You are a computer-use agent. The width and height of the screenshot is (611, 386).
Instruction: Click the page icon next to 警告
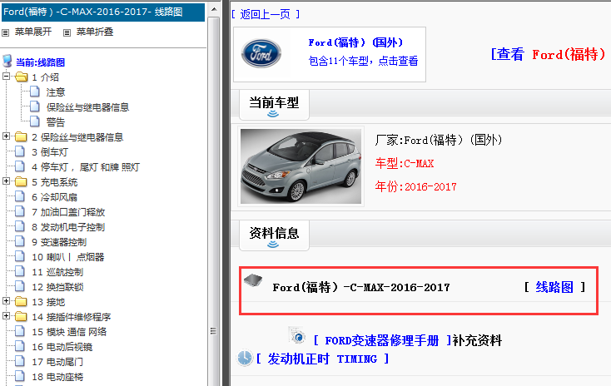(x=35, y=122)
